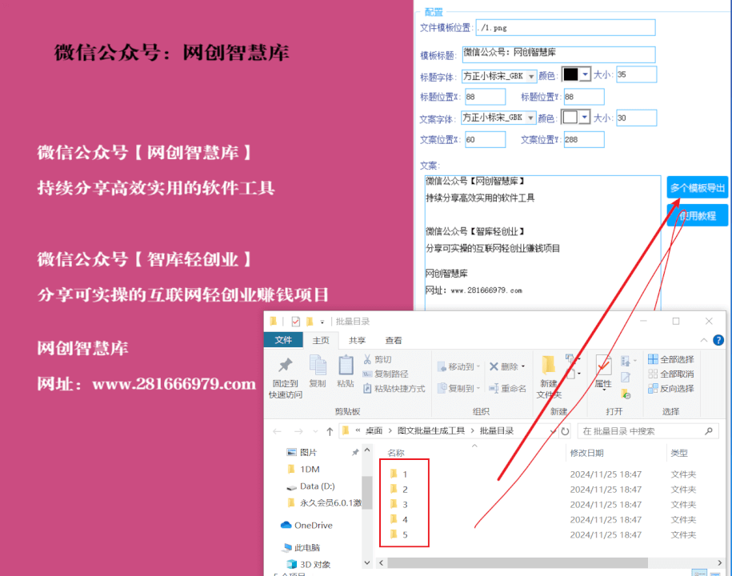732x576 pixels.
Task: Click 复制路径 in the clipboard group
Action: [x=386, y=374]
